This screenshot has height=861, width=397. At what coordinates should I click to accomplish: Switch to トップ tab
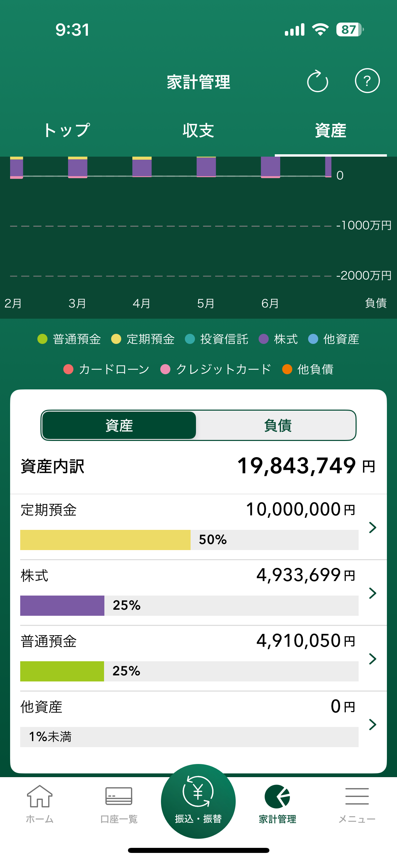click(66, 130)
